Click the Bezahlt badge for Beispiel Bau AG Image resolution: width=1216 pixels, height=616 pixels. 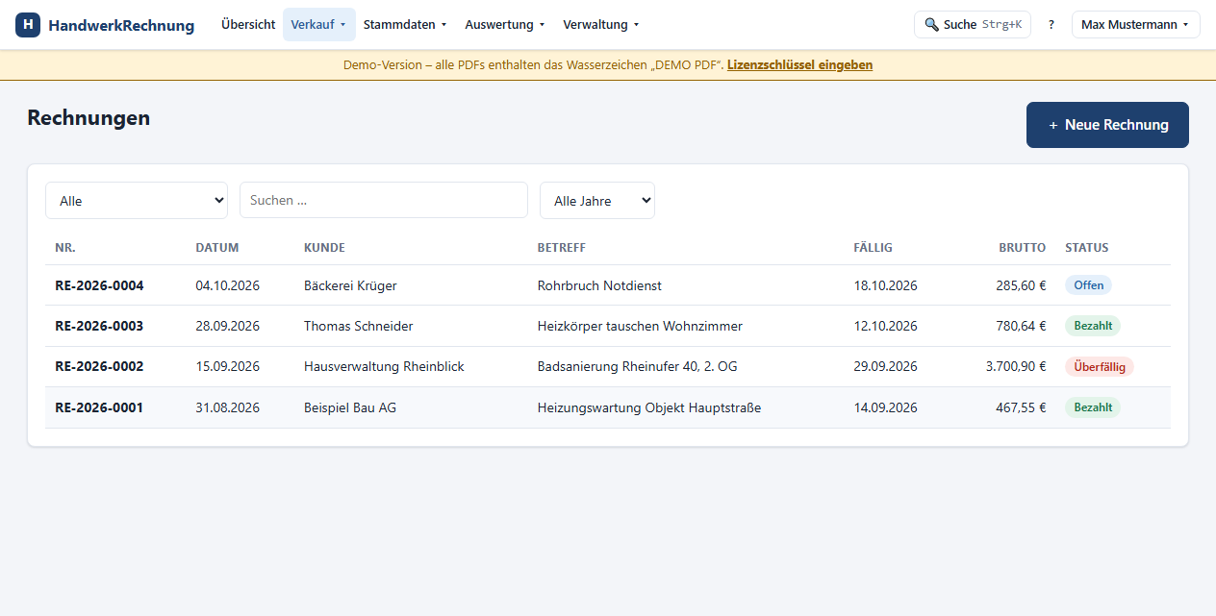pyautogui.click(x=1093, y=407)
